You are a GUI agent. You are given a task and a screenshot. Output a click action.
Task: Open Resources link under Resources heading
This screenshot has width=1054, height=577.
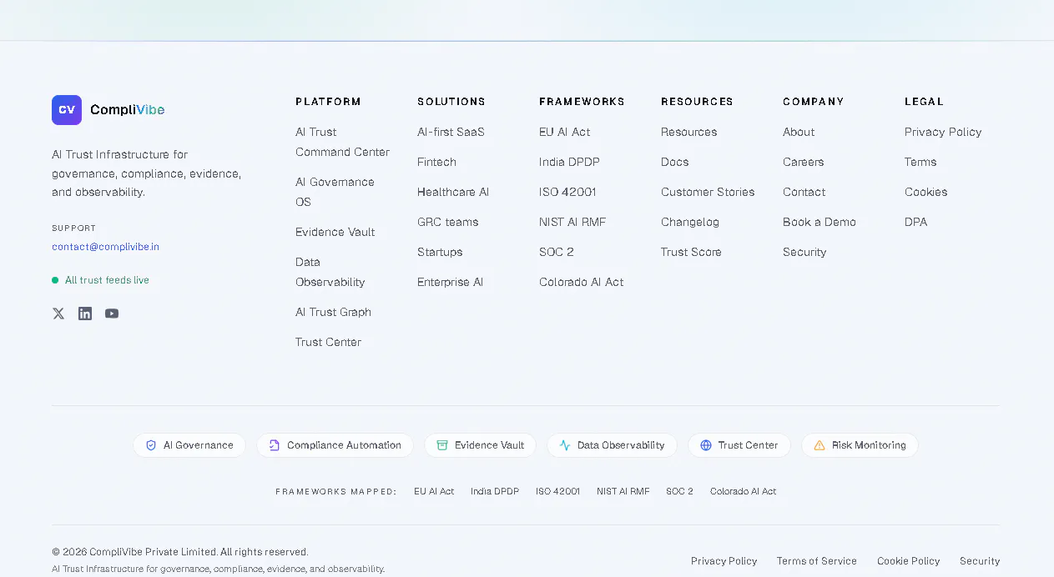click(x=688, y=132)
